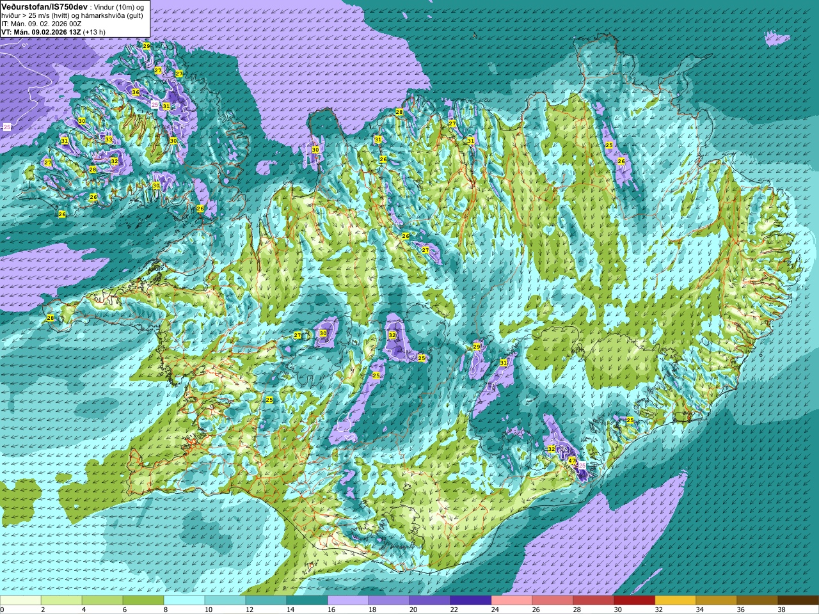This screenshot has width=819, height=614.
Task: Select the white 25 contour label beside gust 47
Action: coord(582,466)
